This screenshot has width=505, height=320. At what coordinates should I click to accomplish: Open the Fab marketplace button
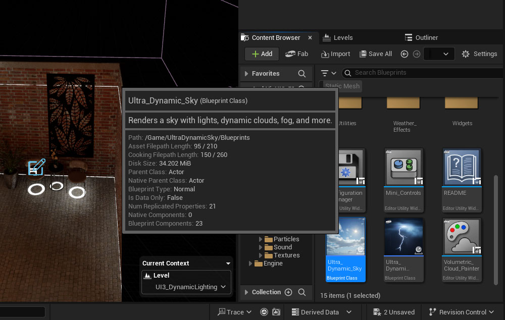point(296,54)
